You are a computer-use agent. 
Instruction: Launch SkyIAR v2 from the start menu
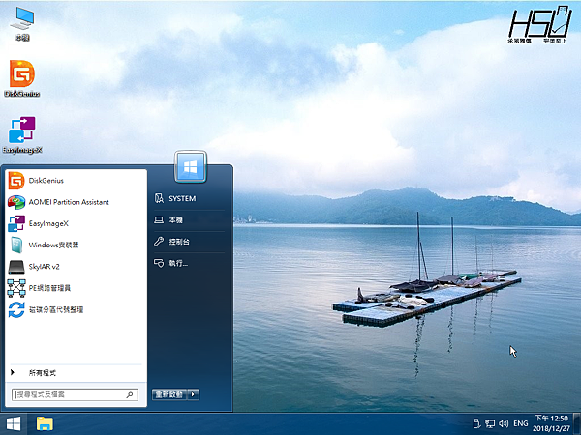coord(76,267)
